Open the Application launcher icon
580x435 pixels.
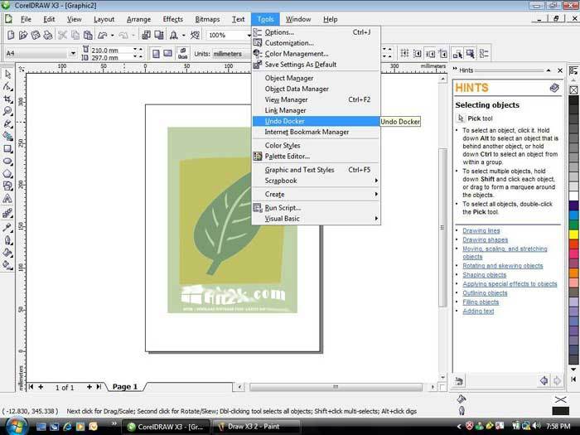173,35
